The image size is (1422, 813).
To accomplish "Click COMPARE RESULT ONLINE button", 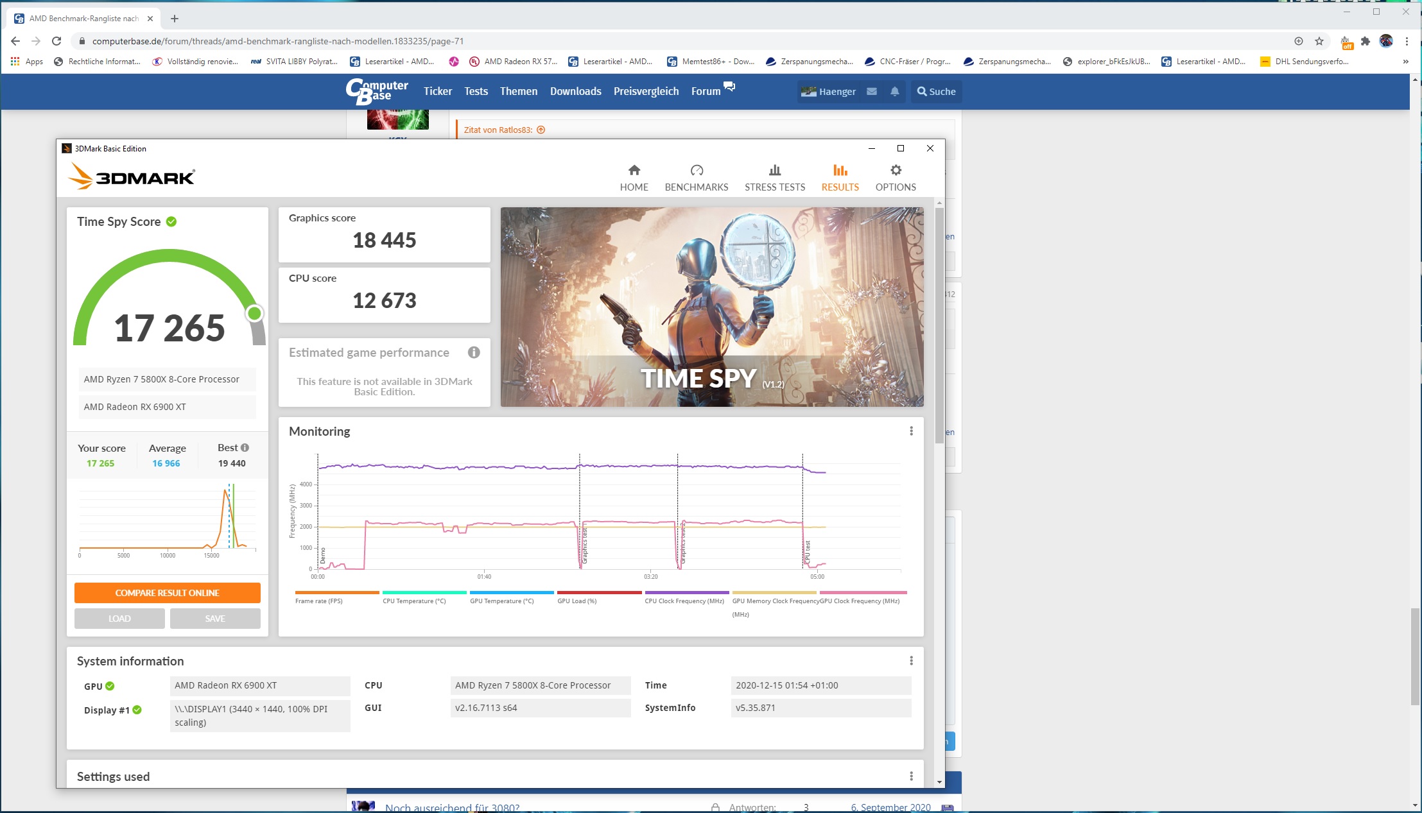I will coord(167,593).
